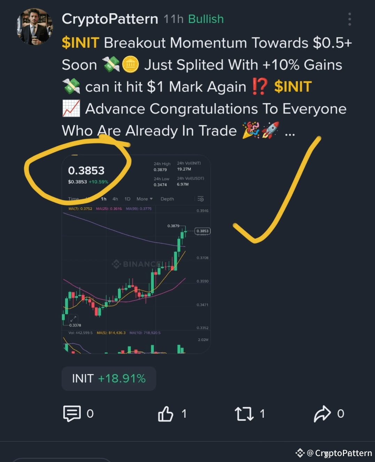The image size is (375, 462).
Task: Switch to the 4h timeframe tab
Action: [115, 199]
